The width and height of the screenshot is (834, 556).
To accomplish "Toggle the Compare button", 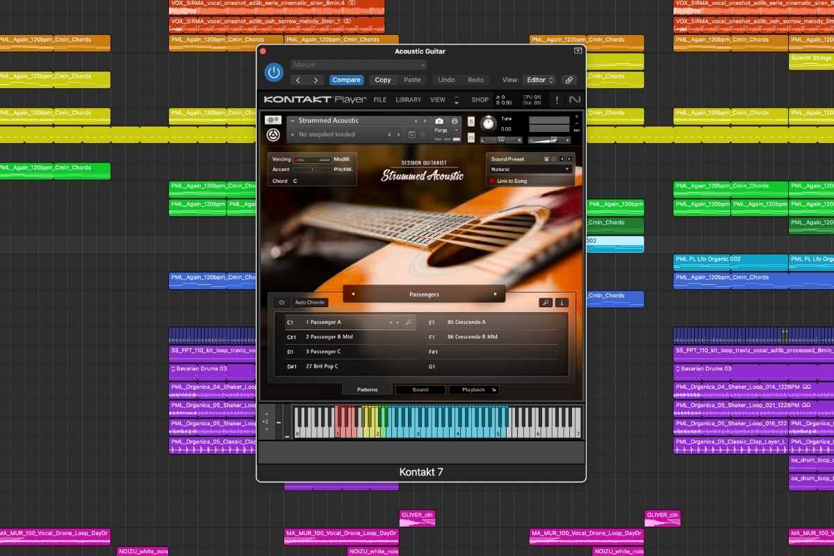I will (346, 80).
